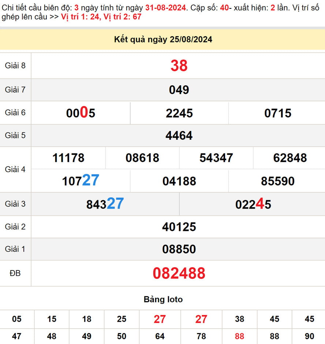This screenshot has width=325, height=344.
Task: Select the Giải 3 number 02245
Action: pos(253,204)
